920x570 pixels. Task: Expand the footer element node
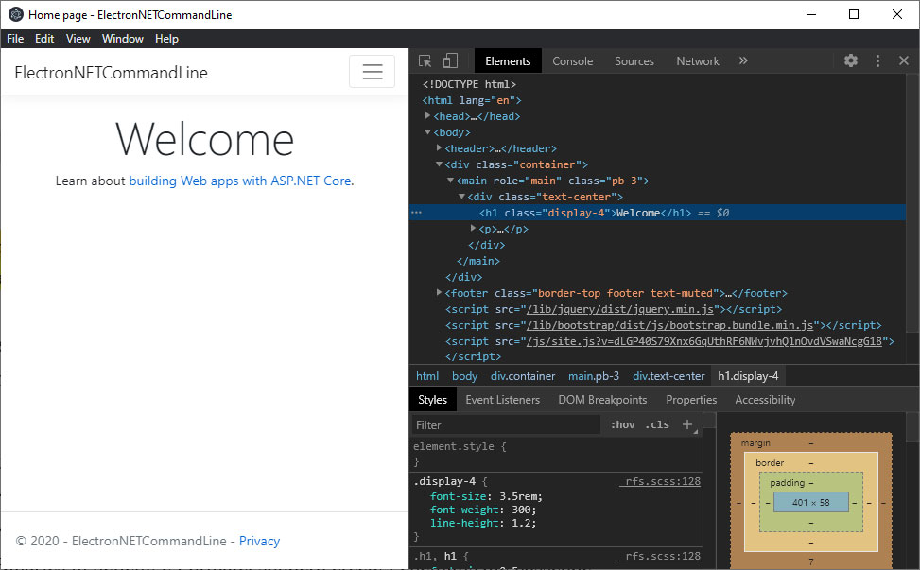(439, 292)
